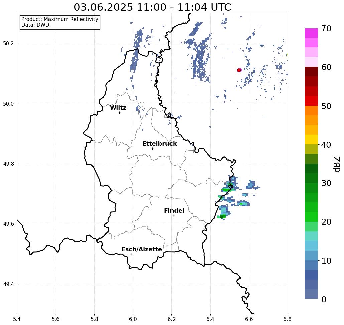Image resolution: width=344 pixels, height=325 pixels.
Task: Click the colorbar tick label 40
Action: [326, 145]
